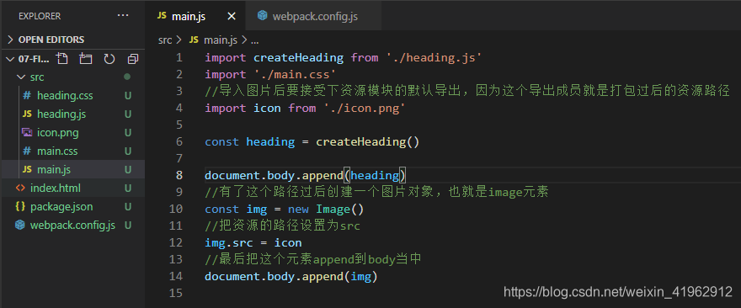This screenshot has width=741, height=308.
Task: Click the EXPLORER panel title
Action: click(x=40, y=16)
